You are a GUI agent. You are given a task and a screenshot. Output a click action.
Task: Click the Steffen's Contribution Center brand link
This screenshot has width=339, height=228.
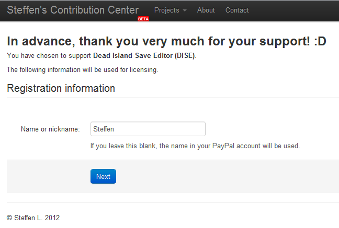coord(73,10)
